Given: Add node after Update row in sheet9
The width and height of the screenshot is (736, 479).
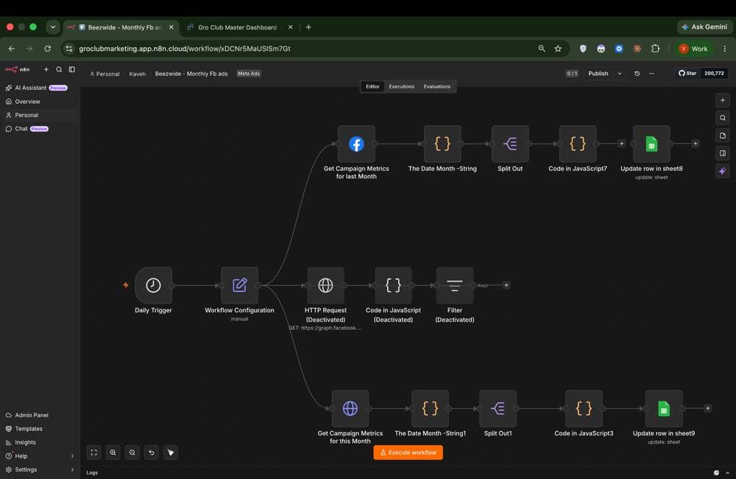Looking at the screenshot, I should coord(708,408).
